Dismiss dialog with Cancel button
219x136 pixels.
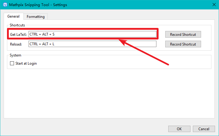(x=204, y=129)
